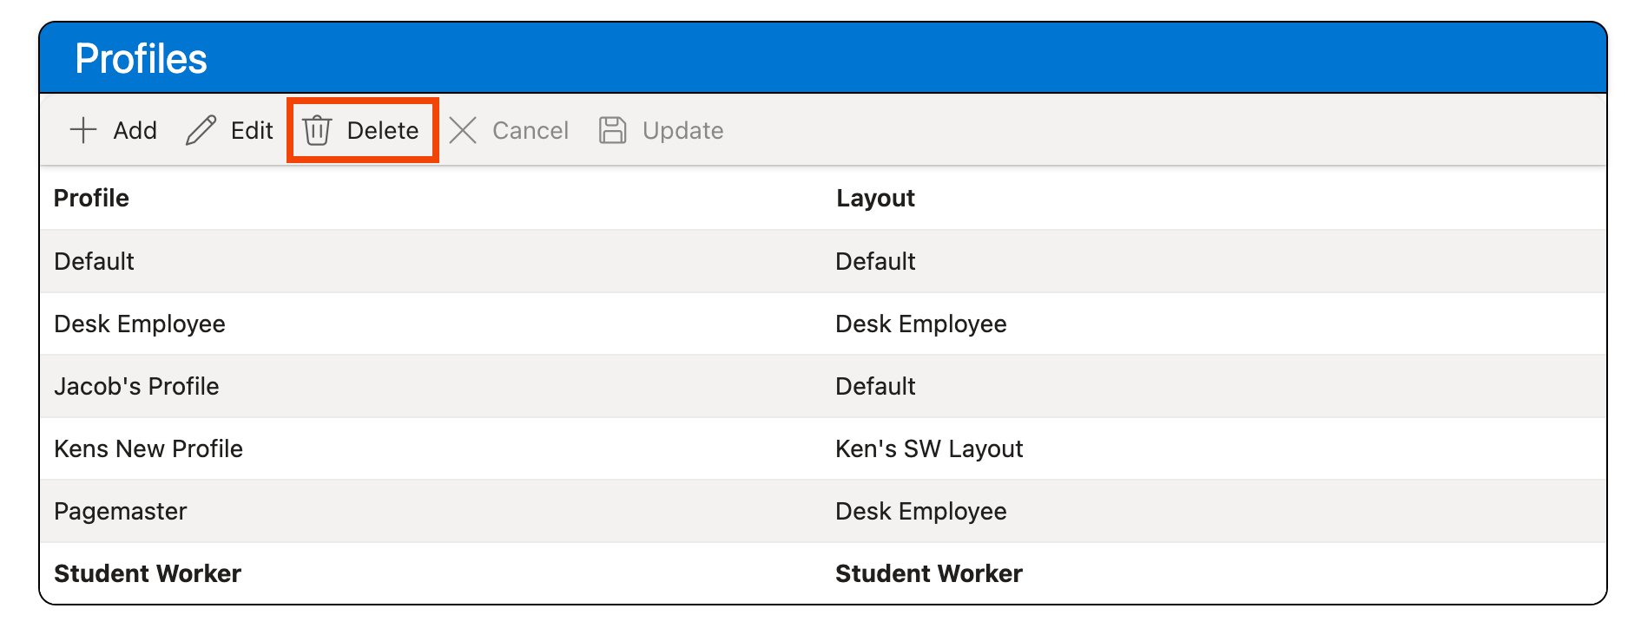Screen dimensions: 1641x628
Task: Select the Pagemaster profile row
Action: 121,511
